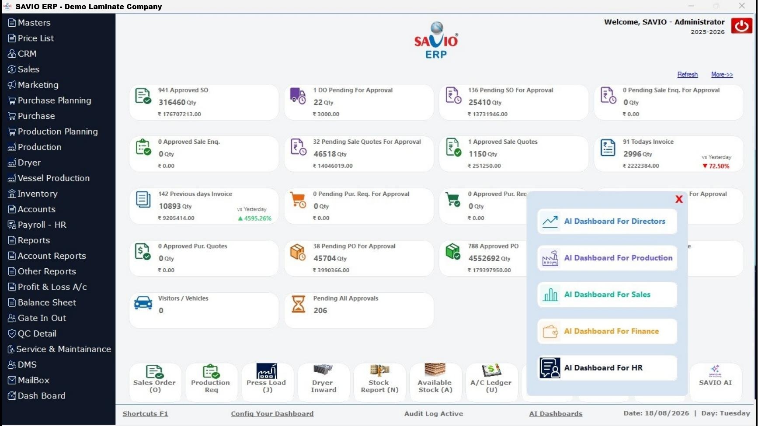
Task: Open AI Dashboard For Finance
Action: click(607, 332)
